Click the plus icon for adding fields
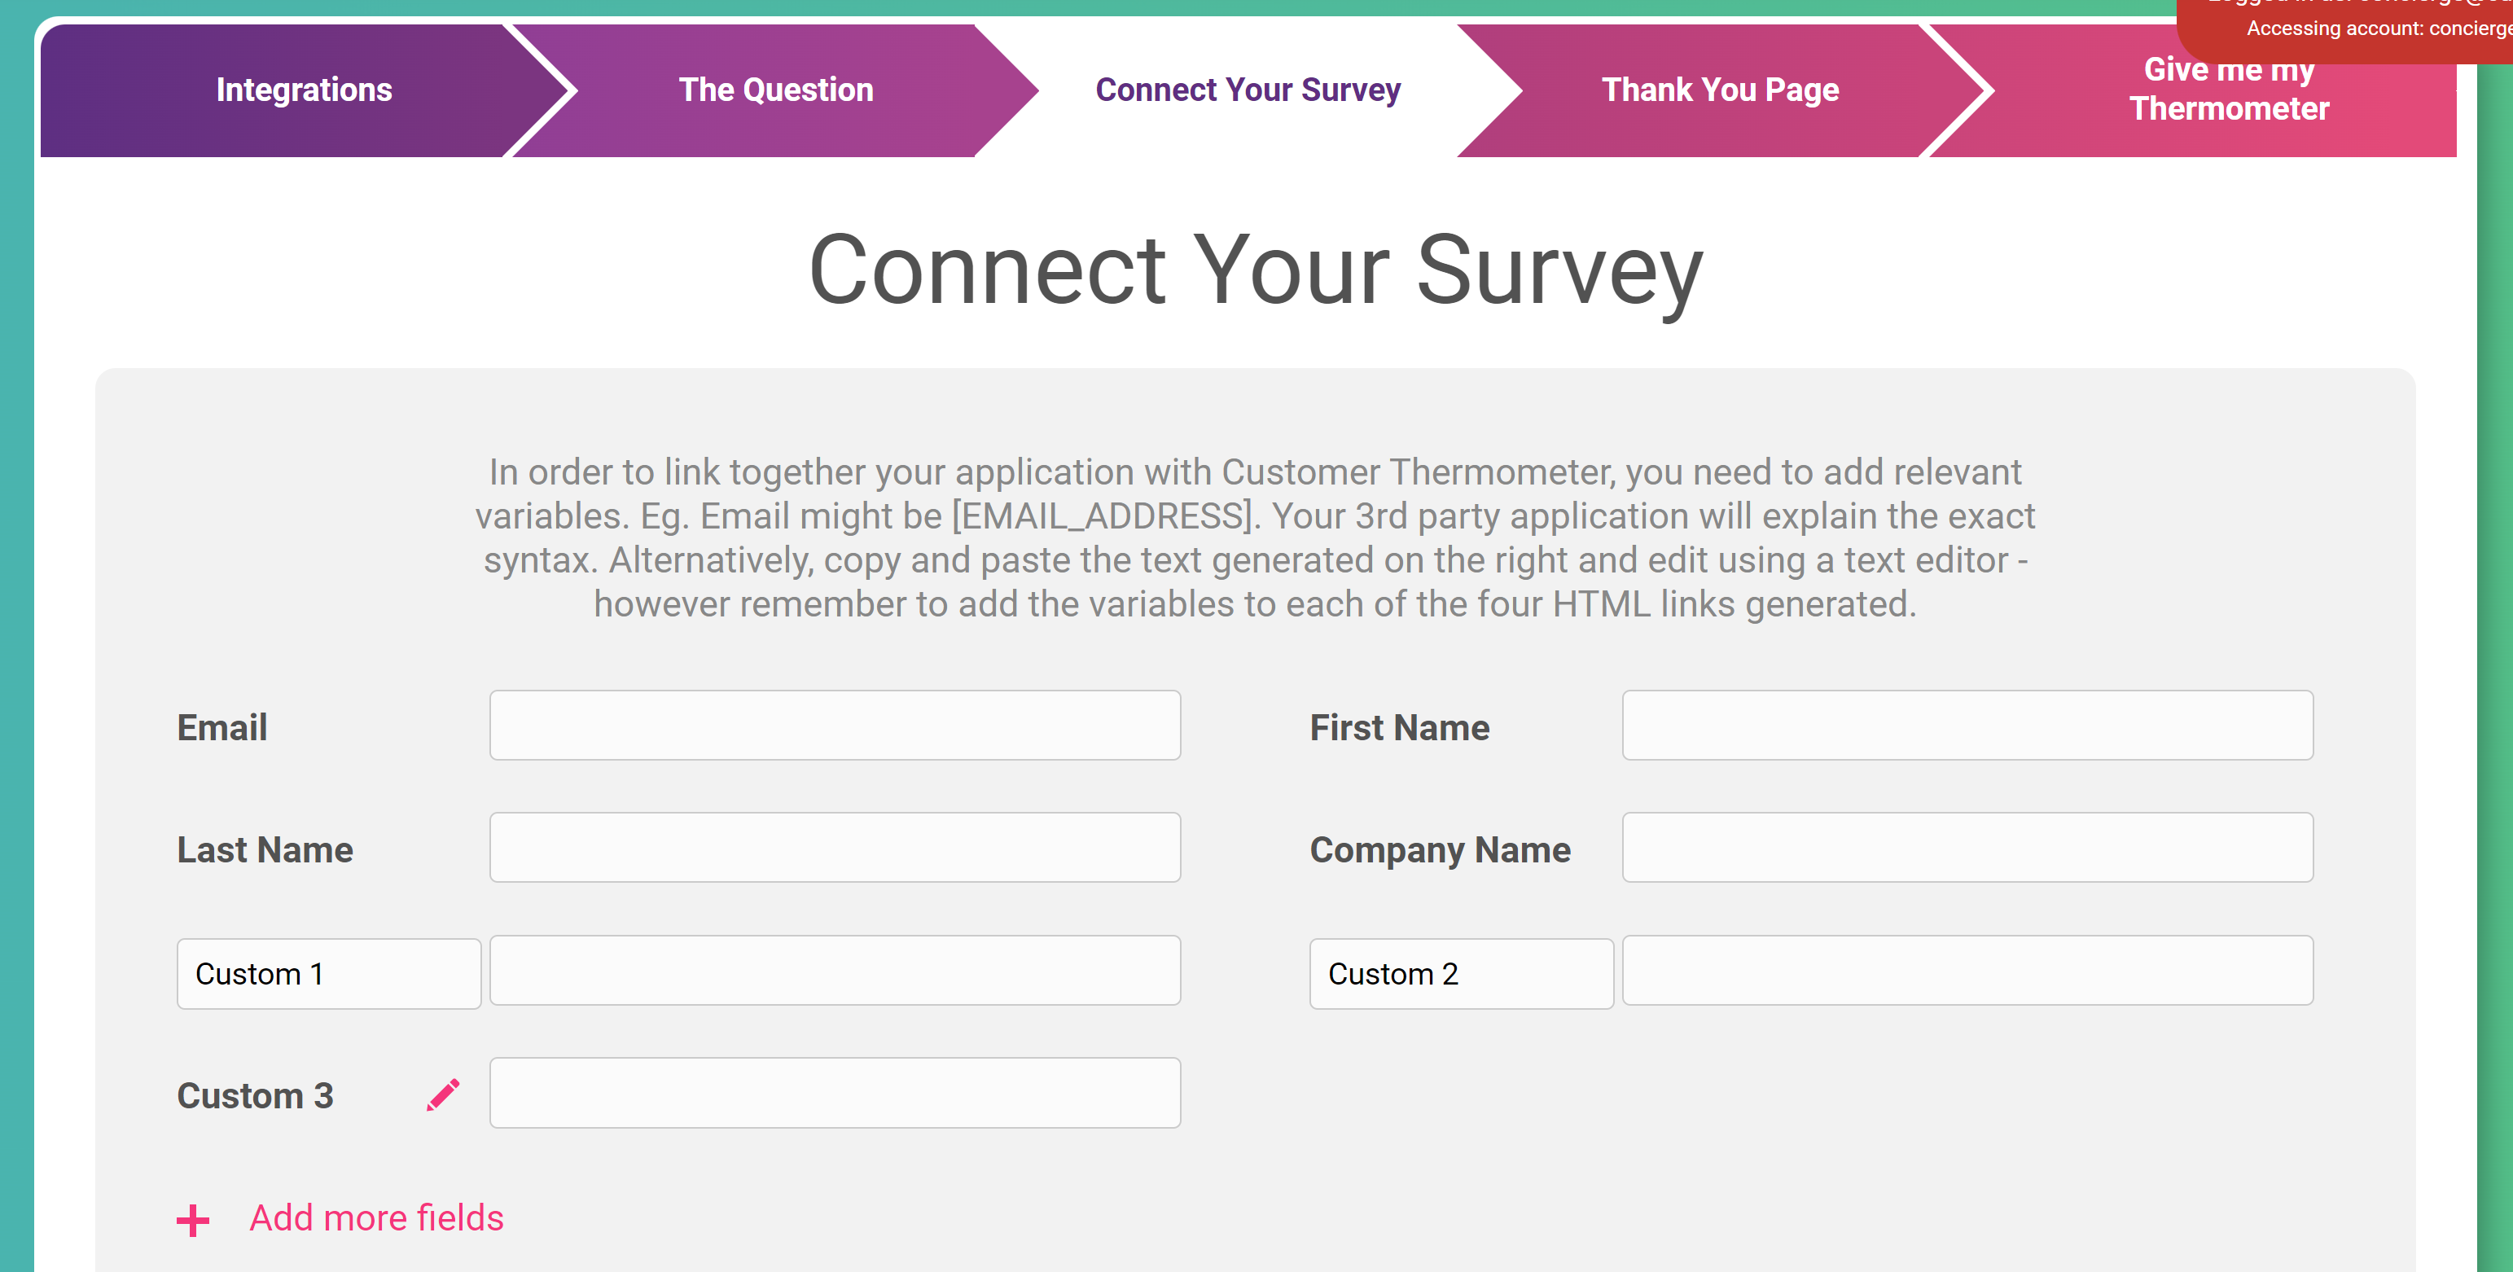 pos(193,1219)
